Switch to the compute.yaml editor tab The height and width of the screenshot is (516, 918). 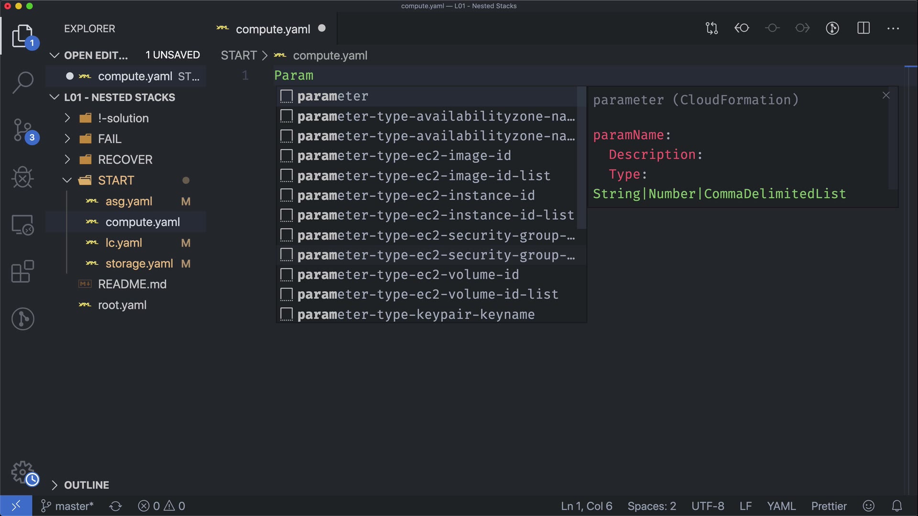tap(273, 29)
